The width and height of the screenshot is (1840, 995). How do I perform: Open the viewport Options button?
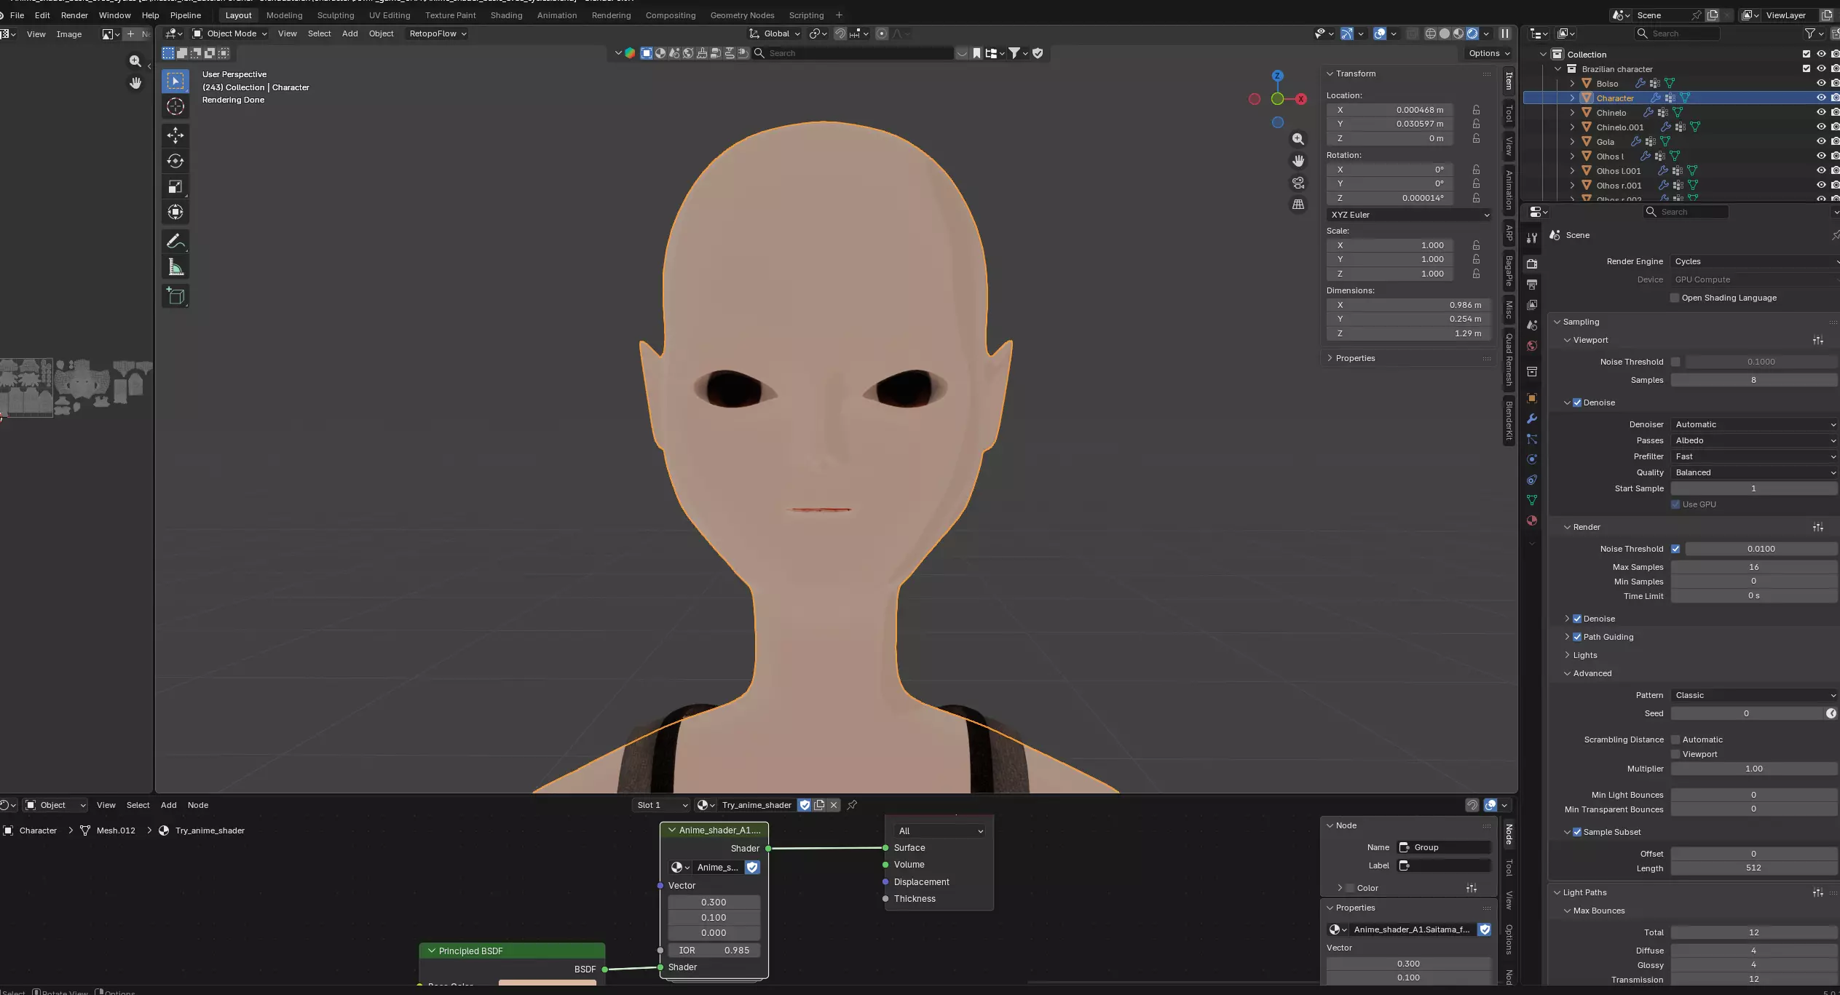tap(1488, 53)
